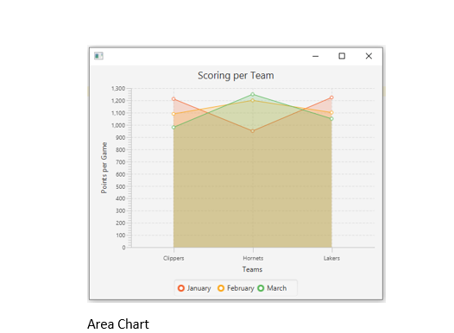Click the Lakers axis label
454x333 pixels.
coord(331,258)
